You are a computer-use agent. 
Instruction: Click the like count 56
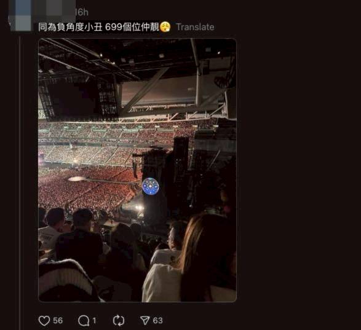[58, 321]
